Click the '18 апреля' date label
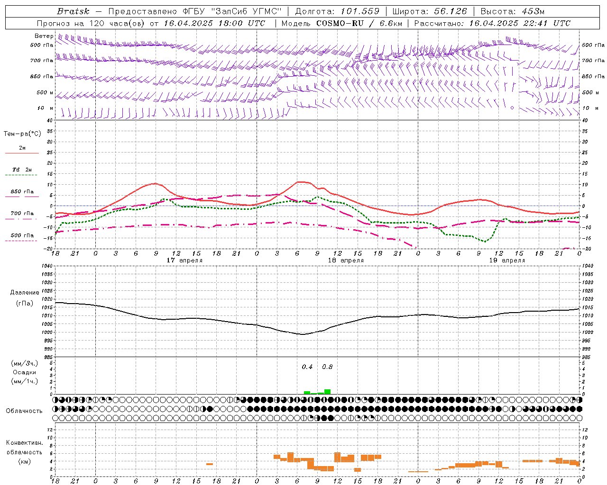 346,260
